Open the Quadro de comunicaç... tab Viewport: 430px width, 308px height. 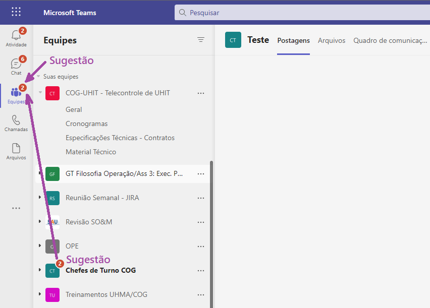[x=390, y=40]
